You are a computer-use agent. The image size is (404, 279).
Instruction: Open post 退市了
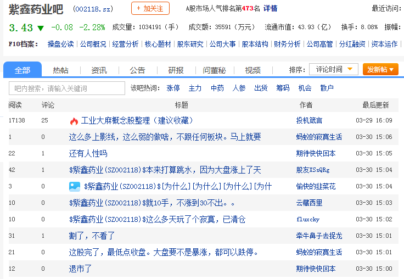pos(80,269)
